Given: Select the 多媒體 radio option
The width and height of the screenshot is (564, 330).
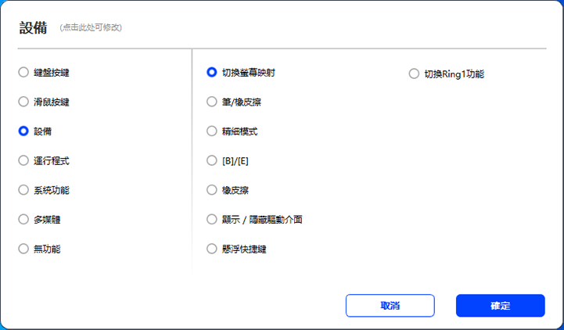Looking at the screenshot, I should (x=23, y=219).
